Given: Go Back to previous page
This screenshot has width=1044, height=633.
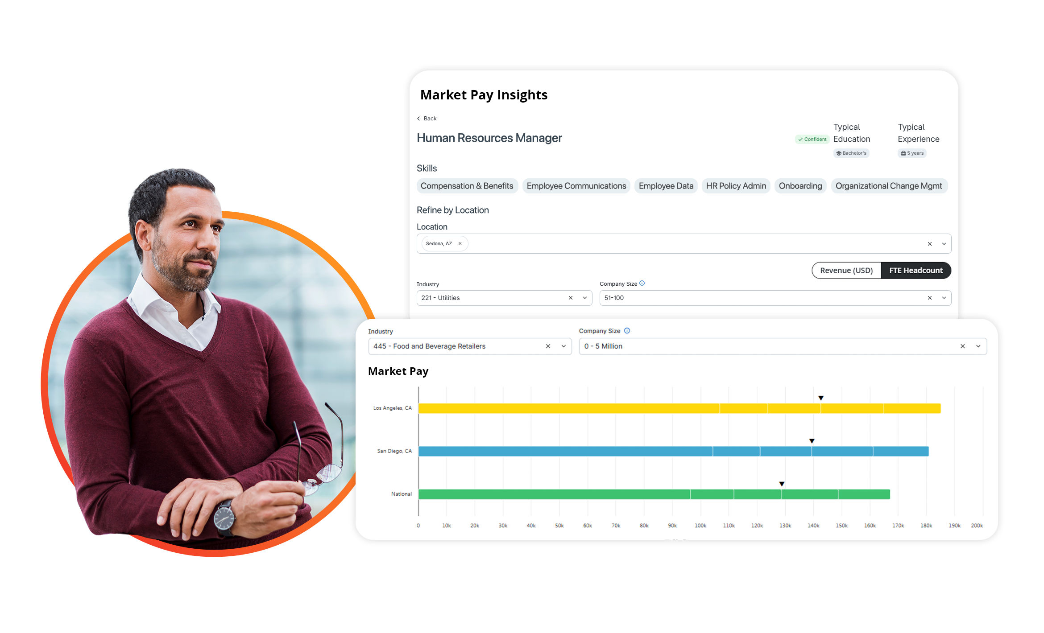Looking at the screenshot, I should point(427,119).
